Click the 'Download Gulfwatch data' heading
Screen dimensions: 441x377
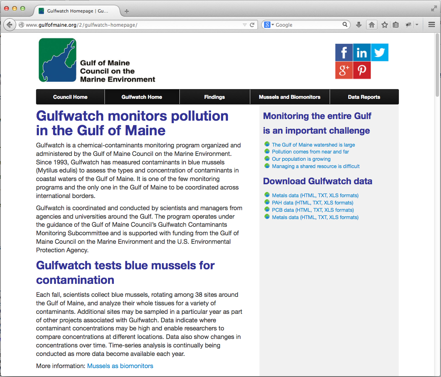point(317,181)
